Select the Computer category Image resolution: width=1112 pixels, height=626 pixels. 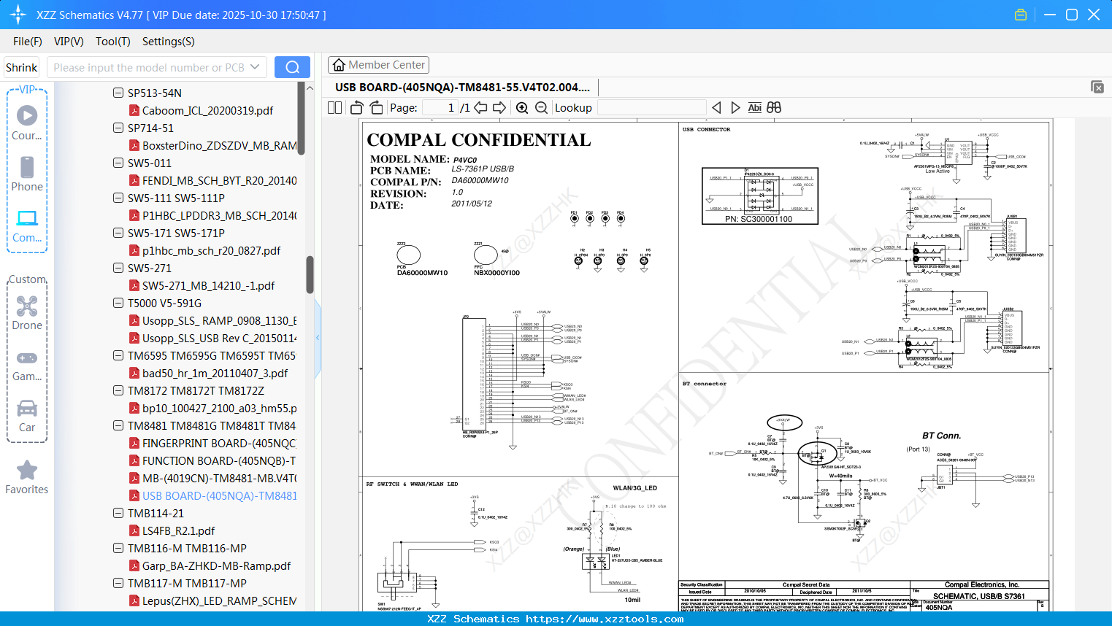click(x=27, y=226)
